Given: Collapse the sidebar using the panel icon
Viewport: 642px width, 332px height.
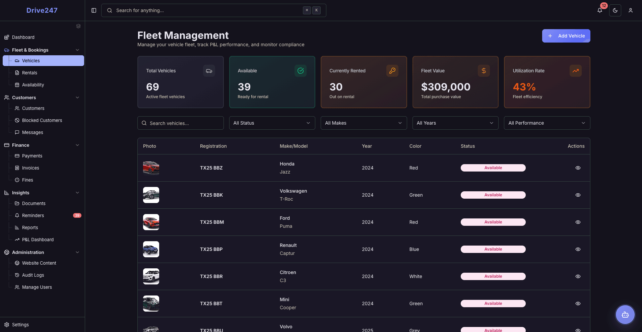Looking at the screenshot, I should [93, 10].
